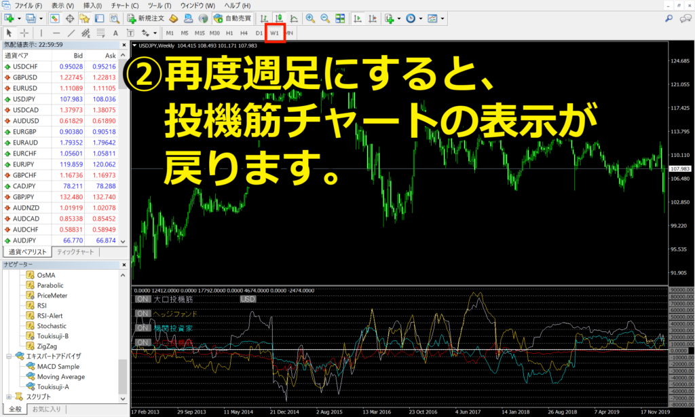Screen dimensions: 695x417
Task: Expand the スクリプト tree node
Action: (x=9, y=397)
